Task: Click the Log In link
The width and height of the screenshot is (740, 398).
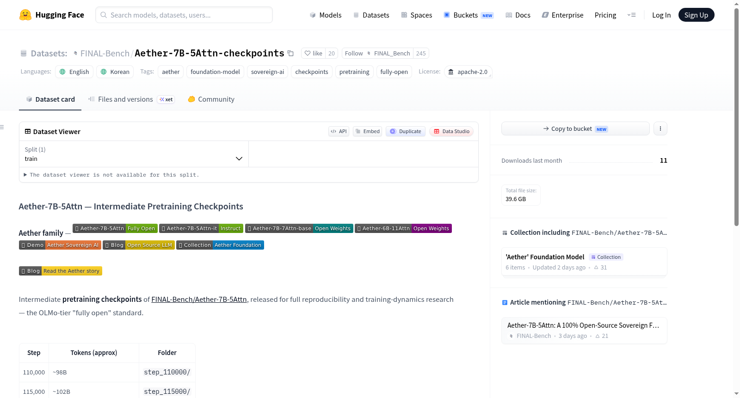Action: (x=661, y=15)
